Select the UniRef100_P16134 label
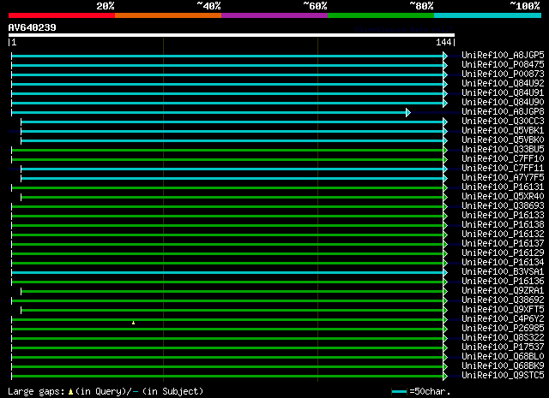This screenshot has width=549, height=398. pos(503,263)
